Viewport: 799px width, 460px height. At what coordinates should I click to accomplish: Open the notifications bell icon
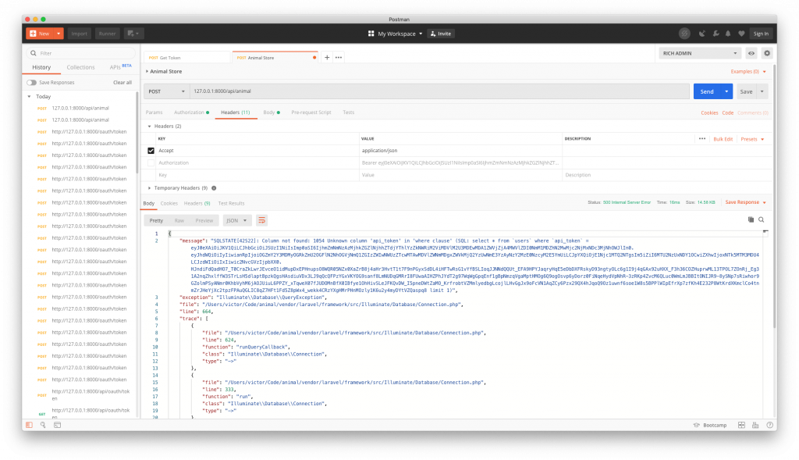728,34
